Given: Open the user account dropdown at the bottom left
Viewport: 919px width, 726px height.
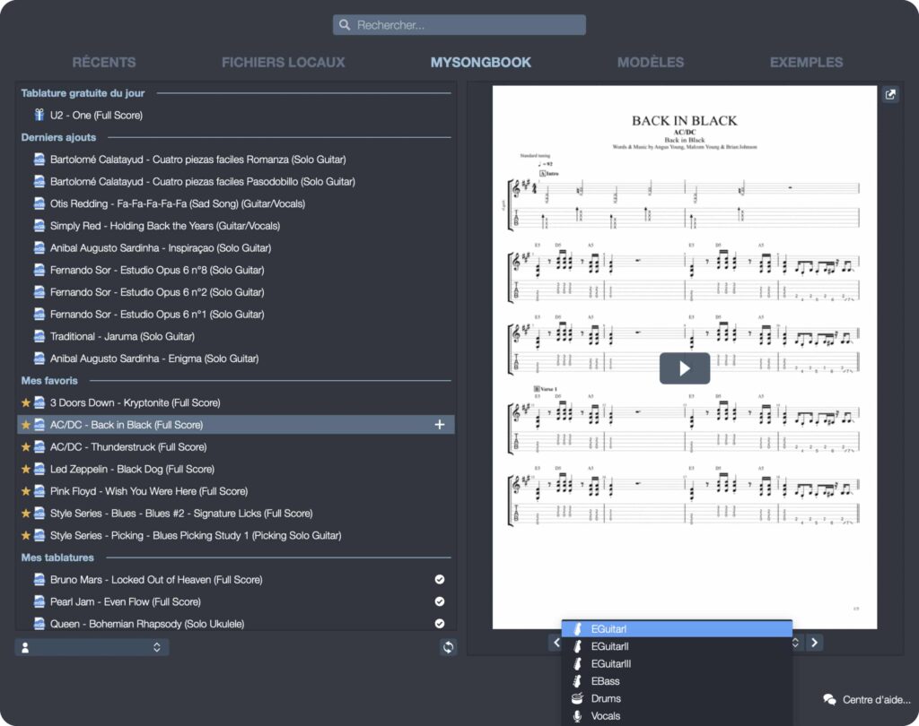Looking at the screenshot, I should [x=92, y=647].
